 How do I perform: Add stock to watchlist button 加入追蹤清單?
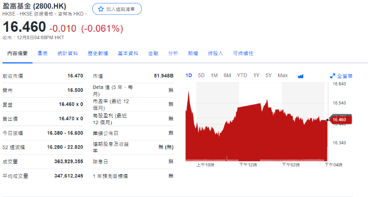[x=117, y=9]
